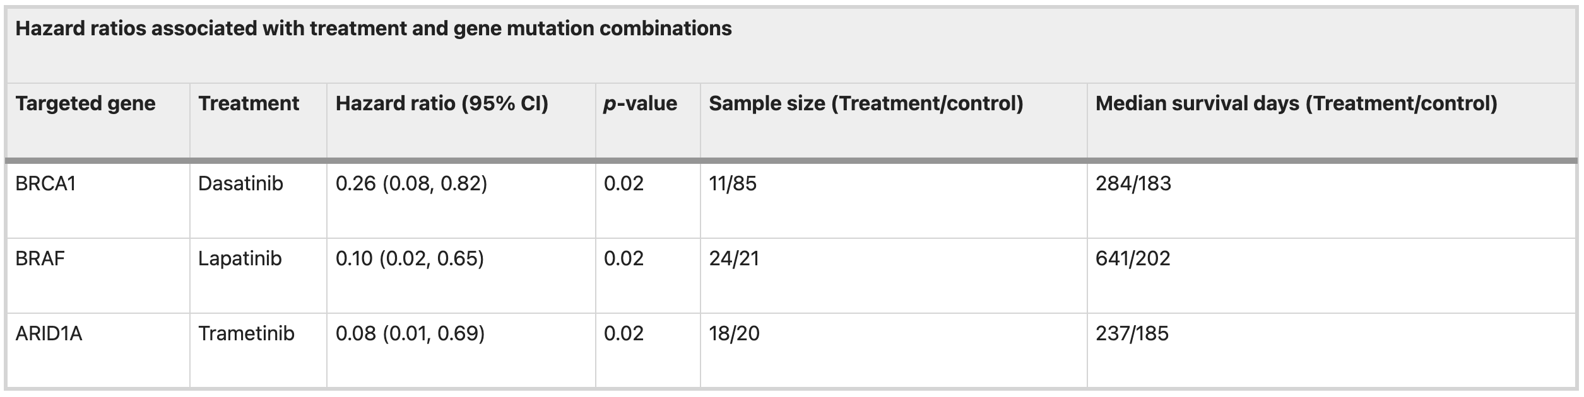Select the ARID1A gene cell
Screen dimensions: 1584x397
pyautogui.click(x=49, y=334)
